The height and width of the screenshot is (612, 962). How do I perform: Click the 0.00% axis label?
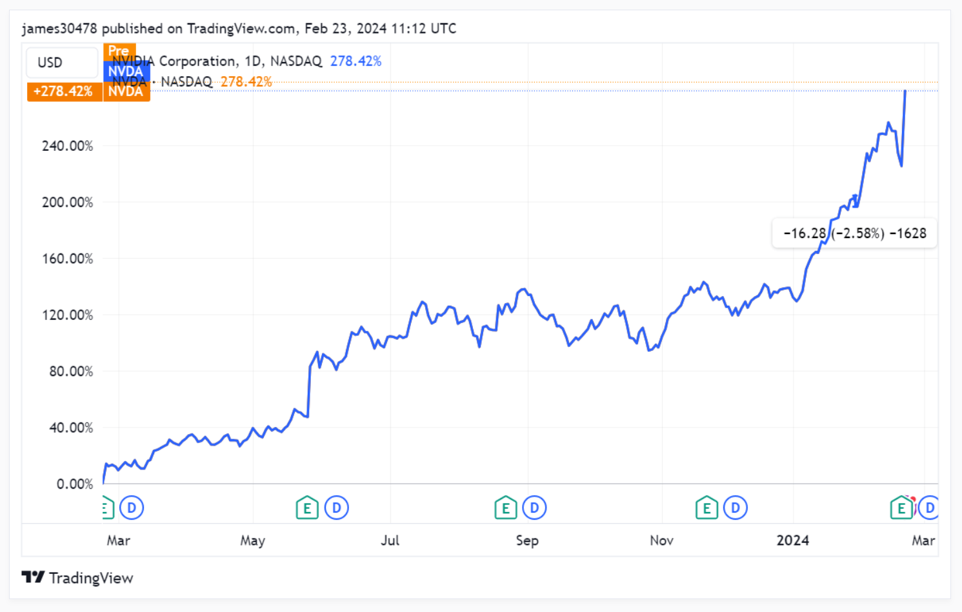pos(75,484)
